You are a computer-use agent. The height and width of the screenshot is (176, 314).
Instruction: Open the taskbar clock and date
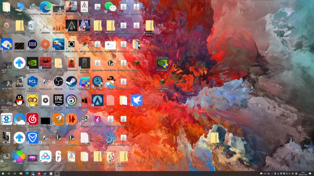pos(303,174)
